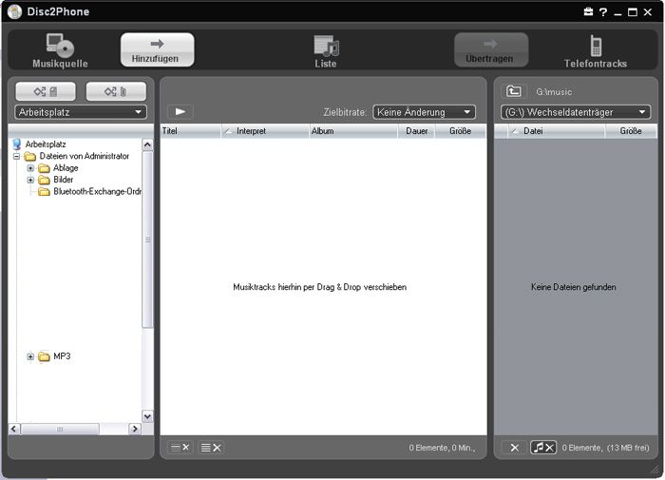Image resolution: width=665 pixels, height=480 pixels.
Task: Click the source button with stick icon
Action: 116,91
